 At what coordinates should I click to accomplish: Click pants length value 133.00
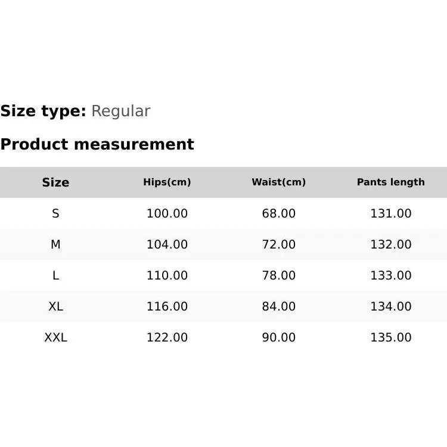pyautogui.click(x=390, y=275)
